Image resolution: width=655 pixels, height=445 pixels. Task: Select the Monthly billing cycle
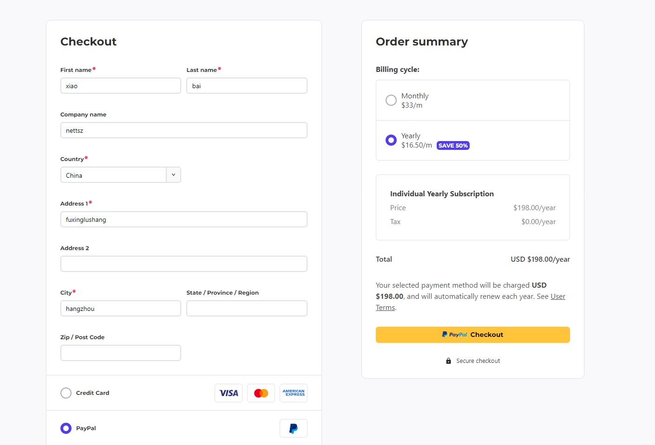click(x=391, y=100)
